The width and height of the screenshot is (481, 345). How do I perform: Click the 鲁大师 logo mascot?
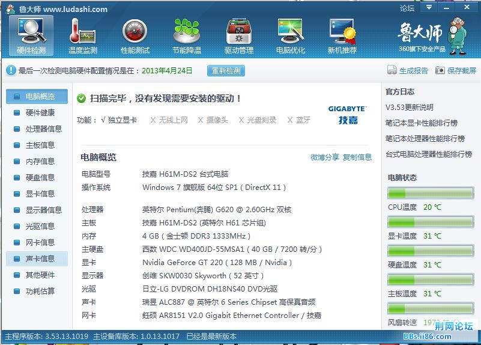pyautogui.click(x=458, y=35)
